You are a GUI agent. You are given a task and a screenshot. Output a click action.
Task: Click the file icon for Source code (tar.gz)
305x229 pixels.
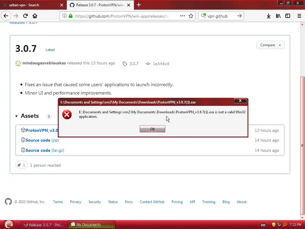[x=23, y=150]
